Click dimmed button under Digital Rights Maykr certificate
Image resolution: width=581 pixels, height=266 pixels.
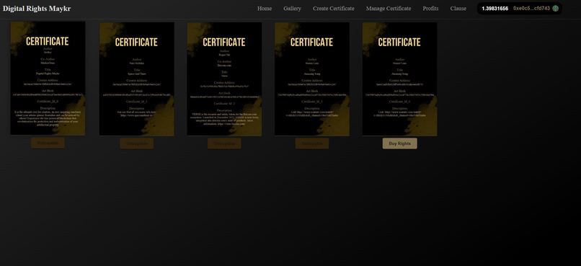tap(48, 143)
